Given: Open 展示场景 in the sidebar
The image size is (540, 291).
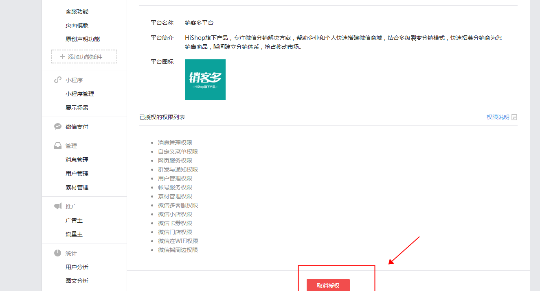Looking at the screenshot, I should [x=77, y=108].
